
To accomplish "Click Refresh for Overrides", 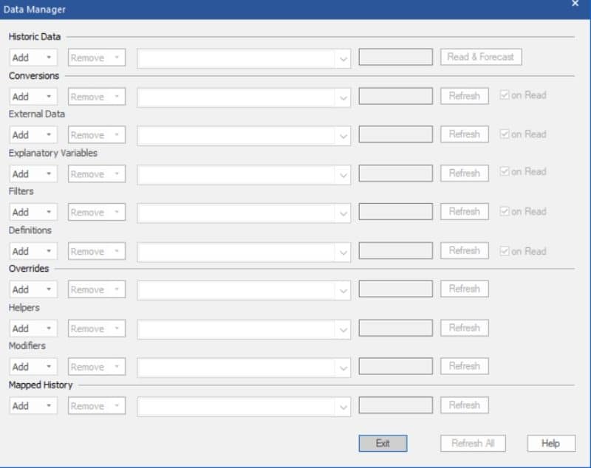I will click(x=464, y=289).
